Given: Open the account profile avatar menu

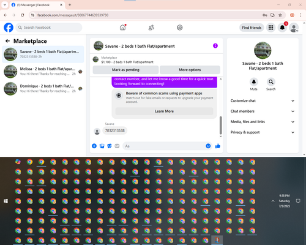Looking at the screenshot, I should pos(294,28).
